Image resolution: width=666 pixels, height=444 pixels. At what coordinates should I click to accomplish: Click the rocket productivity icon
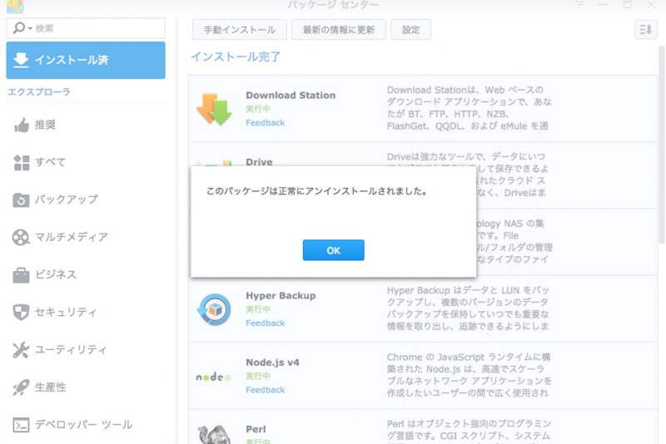coord(22,387)
